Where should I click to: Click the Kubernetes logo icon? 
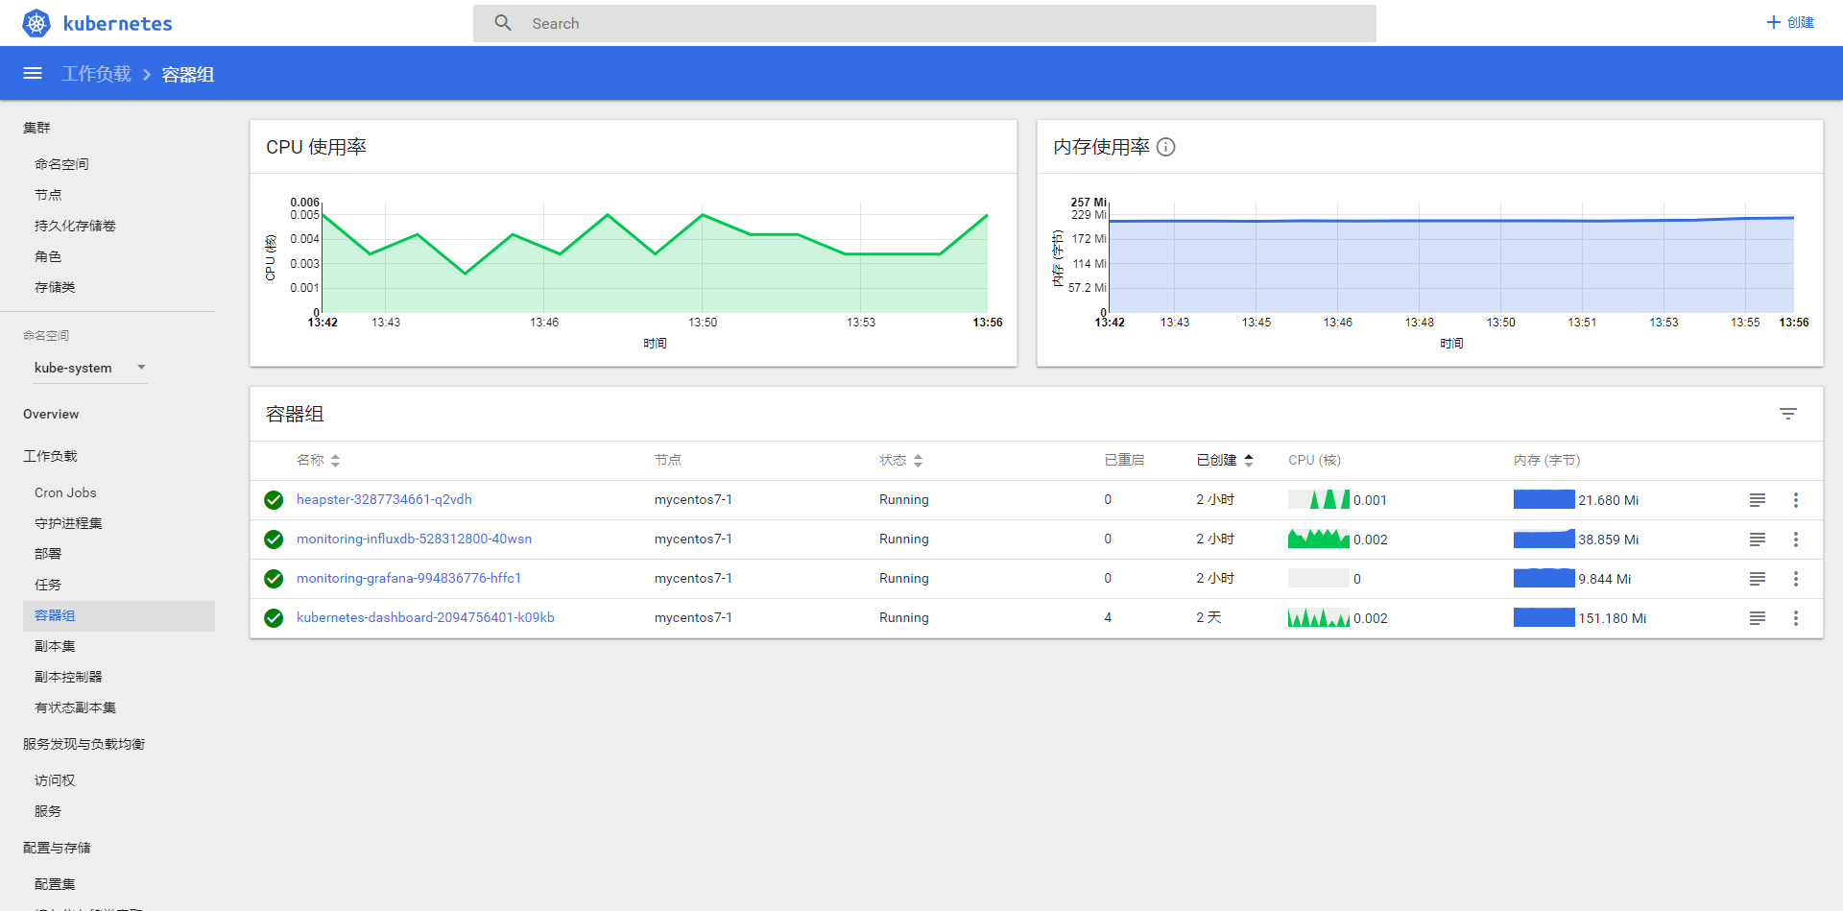(36, 23)
